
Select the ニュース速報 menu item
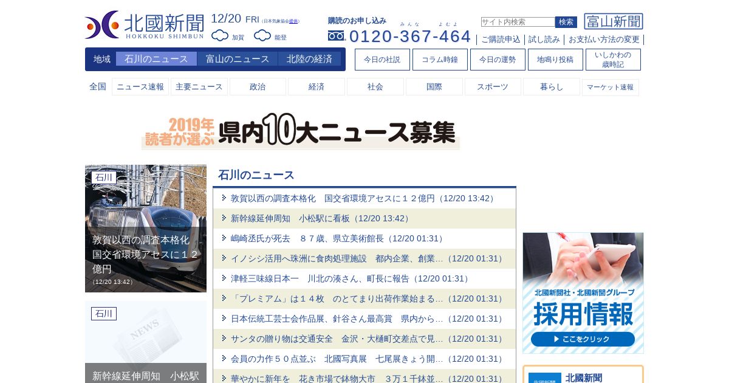click(x=140, y=87)
